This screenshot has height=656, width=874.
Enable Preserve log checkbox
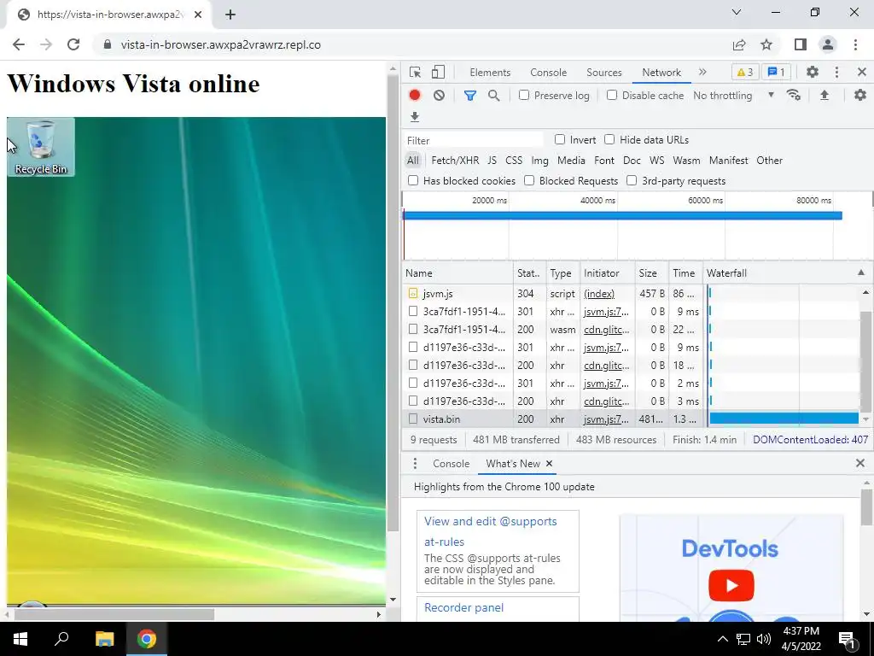[524, 95]
